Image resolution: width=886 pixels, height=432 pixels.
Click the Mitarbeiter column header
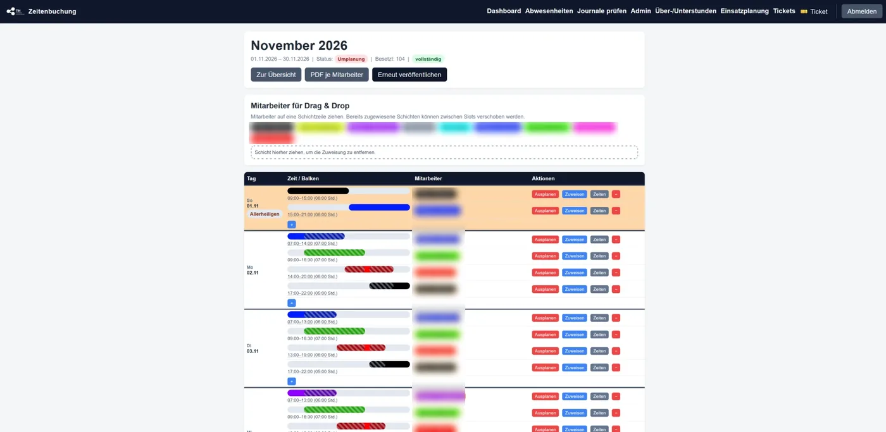click(x=428, y=178)
